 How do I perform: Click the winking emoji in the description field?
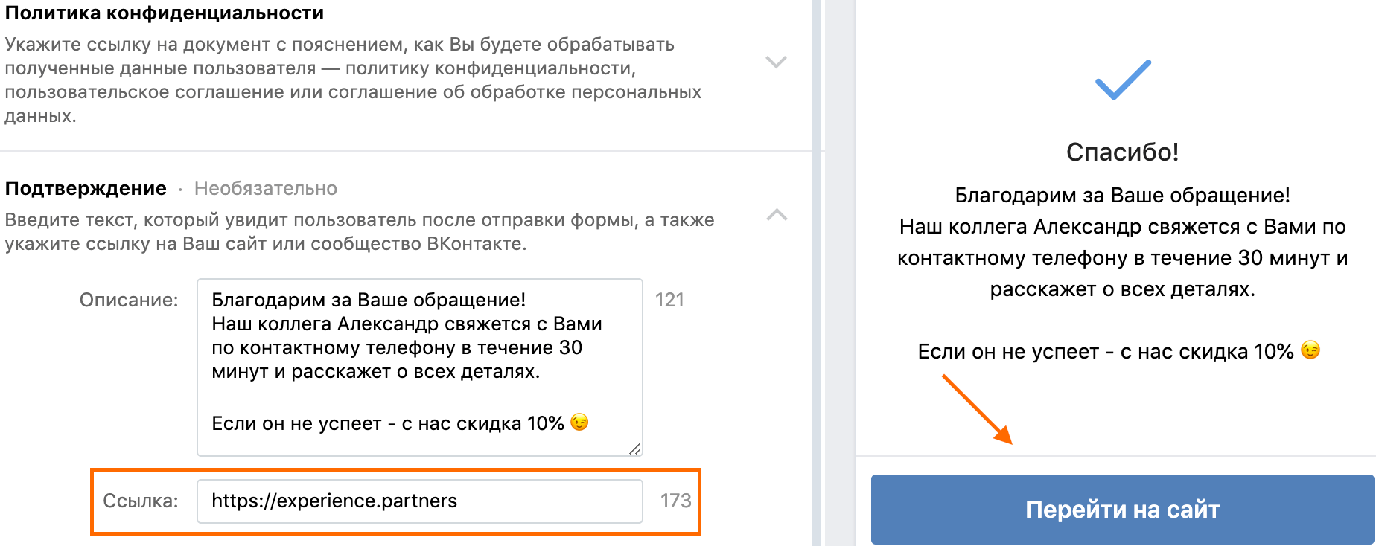point(579,423)
